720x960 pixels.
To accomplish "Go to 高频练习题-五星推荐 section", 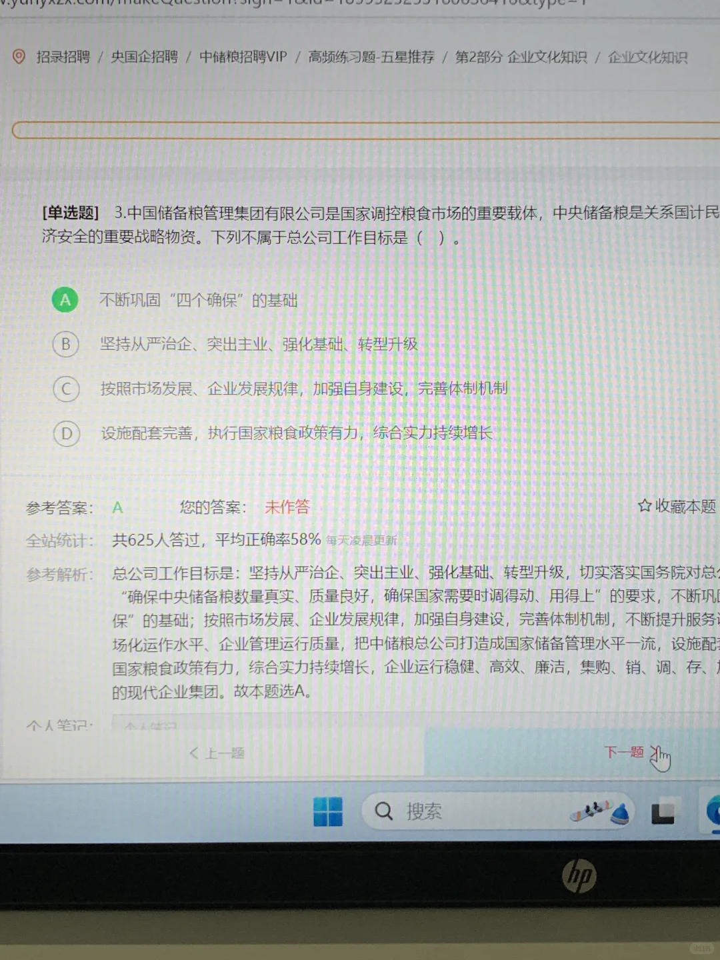I will (x=370, y=57).
